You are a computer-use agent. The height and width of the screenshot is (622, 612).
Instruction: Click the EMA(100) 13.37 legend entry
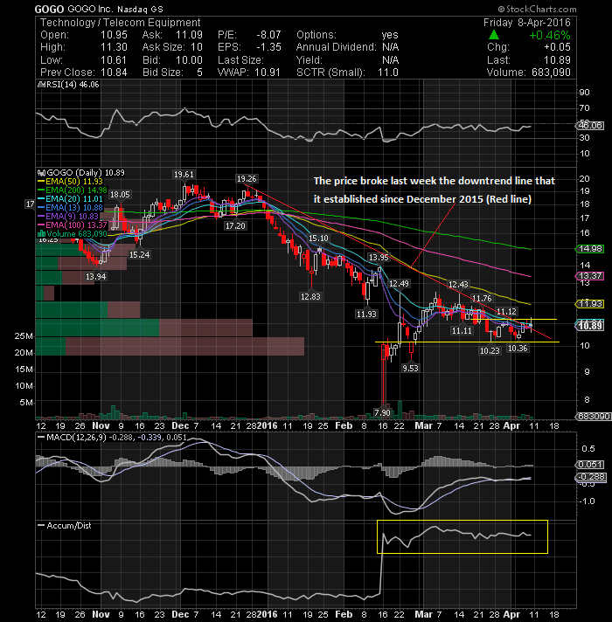73,225
